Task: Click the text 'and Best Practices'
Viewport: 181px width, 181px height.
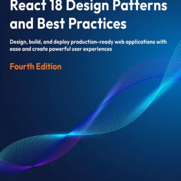Action: click(68, 24)
